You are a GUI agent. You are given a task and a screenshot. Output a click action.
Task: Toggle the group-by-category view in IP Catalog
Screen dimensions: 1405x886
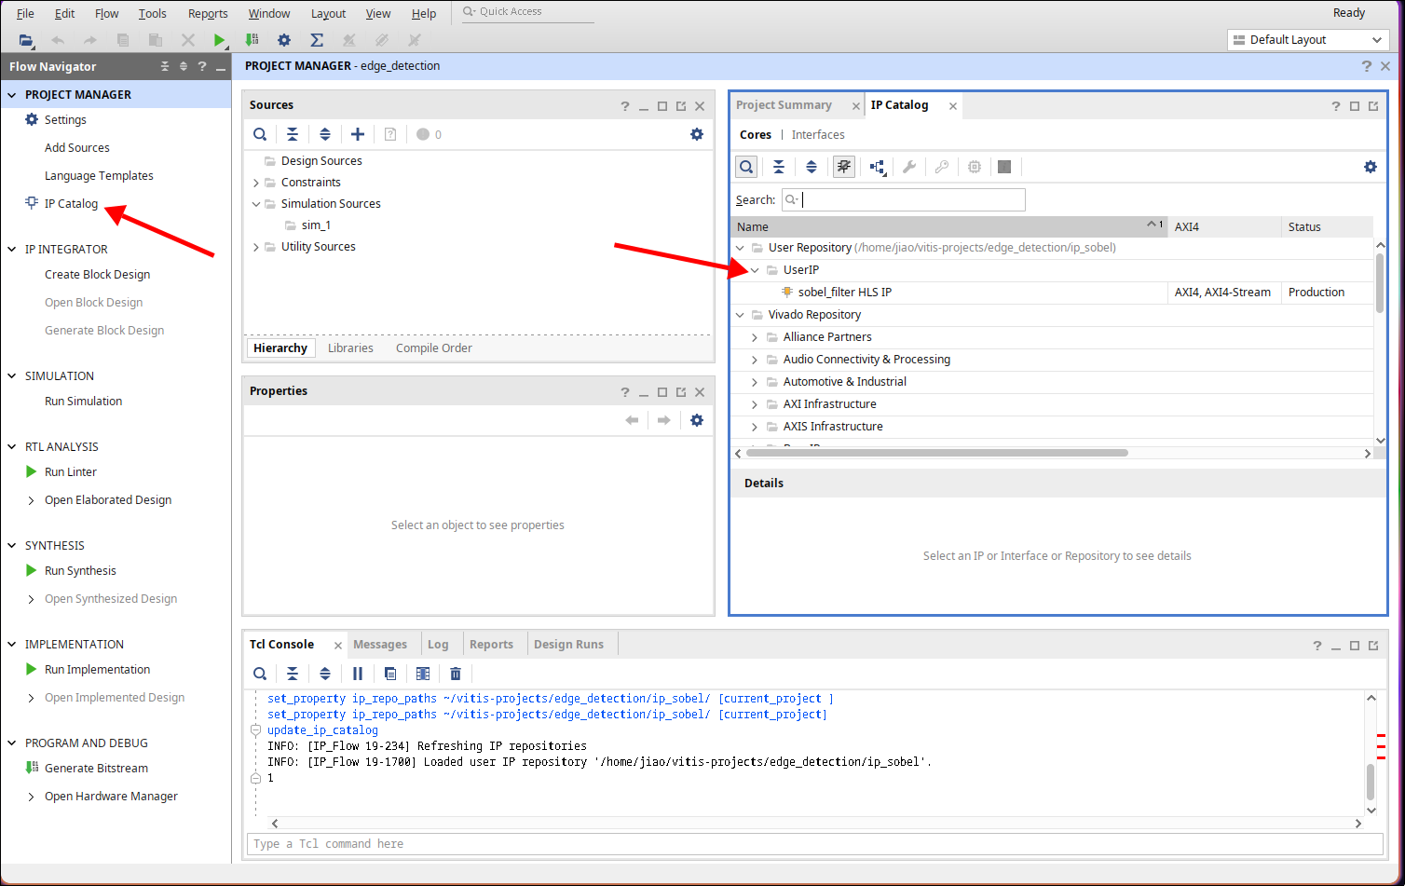coord(877,166)
